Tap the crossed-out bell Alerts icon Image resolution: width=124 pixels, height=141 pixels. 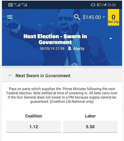70,49
